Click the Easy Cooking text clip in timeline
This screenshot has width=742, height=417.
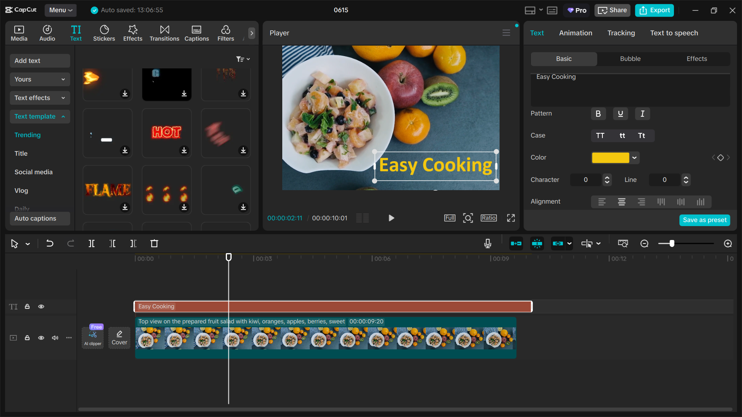tap(333, 306)
